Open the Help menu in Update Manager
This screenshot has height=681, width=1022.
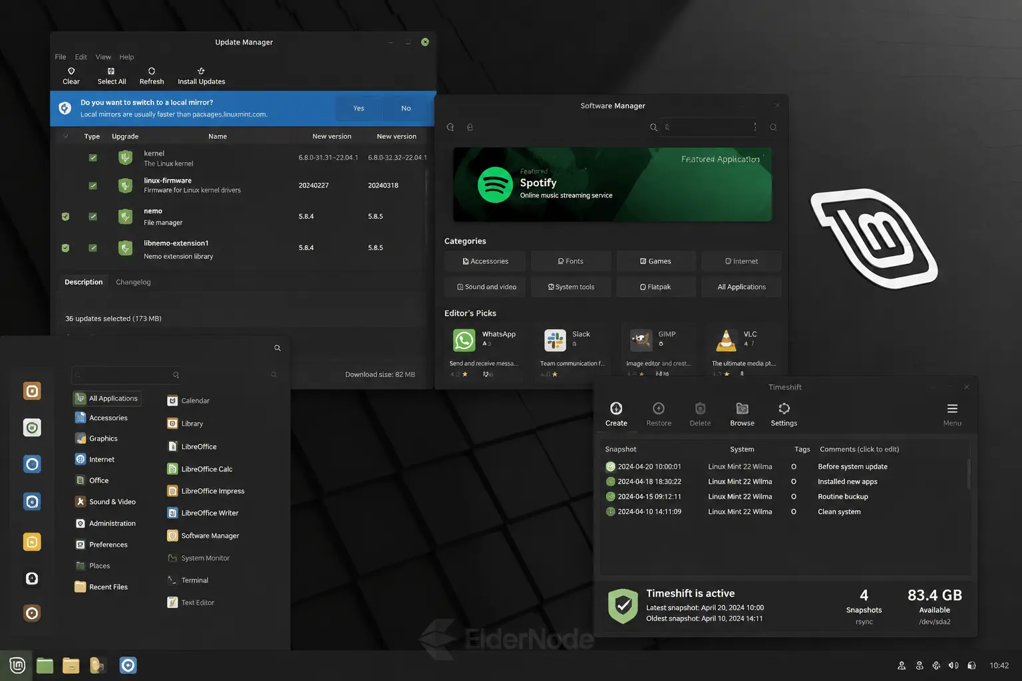tap(126, 57)
